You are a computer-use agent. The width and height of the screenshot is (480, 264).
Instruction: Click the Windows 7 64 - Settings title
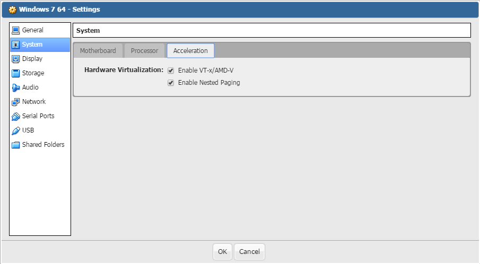tap(59, 10)
